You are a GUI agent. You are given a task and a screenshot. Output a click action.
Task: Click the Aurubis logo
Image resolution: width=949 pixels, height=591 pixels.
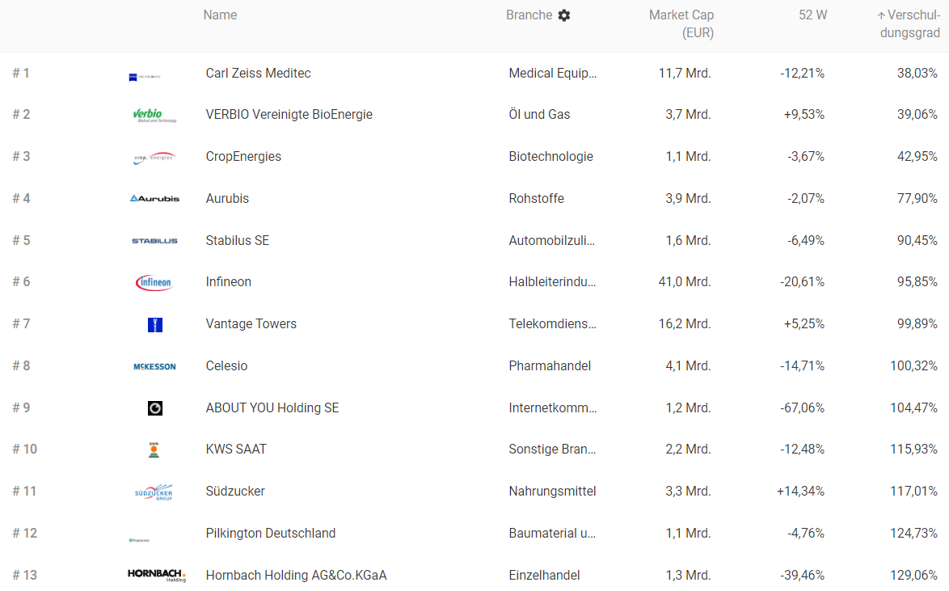pyautogui.click(x=154, y=198)
